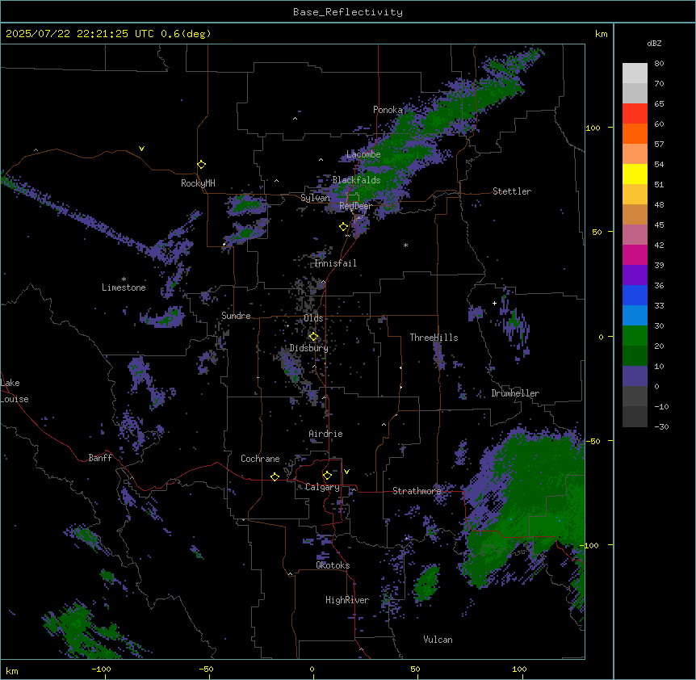Click the Blackfalds city label
The height and width of the screenshot is (680, 696).
pos(356,180)
